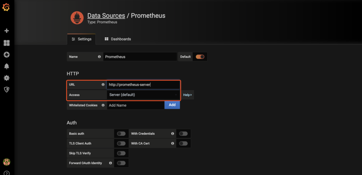The width and height of the screenshot is (362, 175).
Task: Enable the With CA Cert switch
Action: 183,144
